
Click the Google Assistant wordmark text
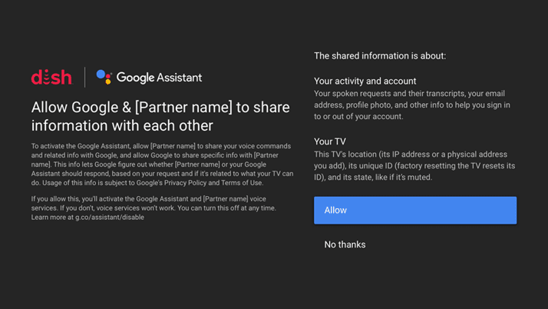click(x=159, y=78)
